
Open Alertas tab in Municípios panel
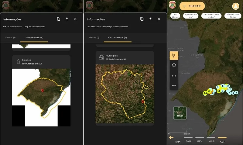pos(94,38)
